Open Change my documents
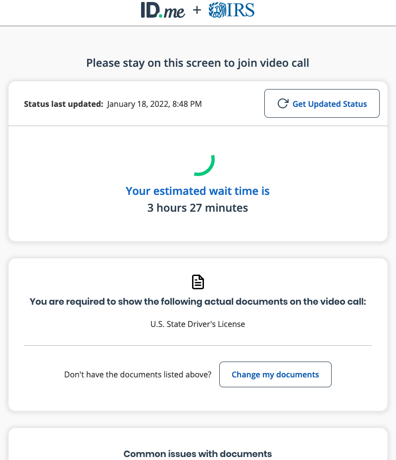Image resolution: width=396 pixels, height=460 pixels. [x=275, y=374]
